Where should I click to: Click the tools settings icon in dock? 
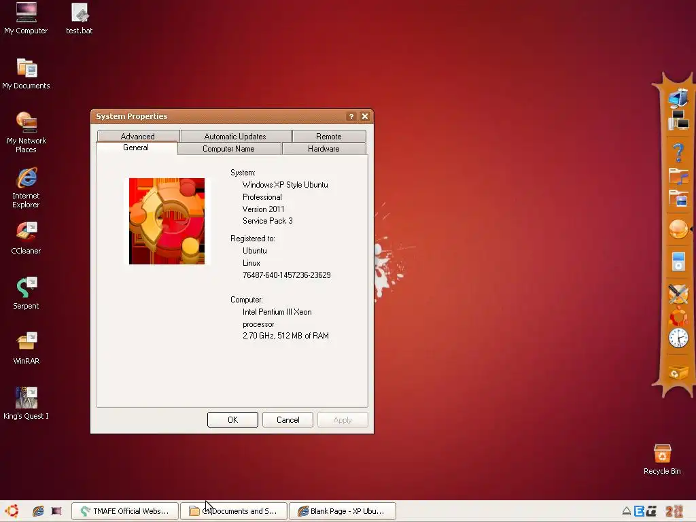678,294
